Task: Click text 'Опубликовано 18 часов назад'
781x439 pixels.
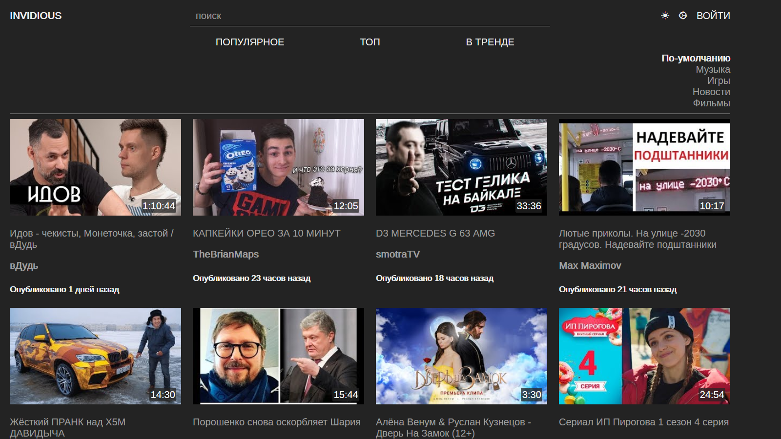Action: [434, 278]
